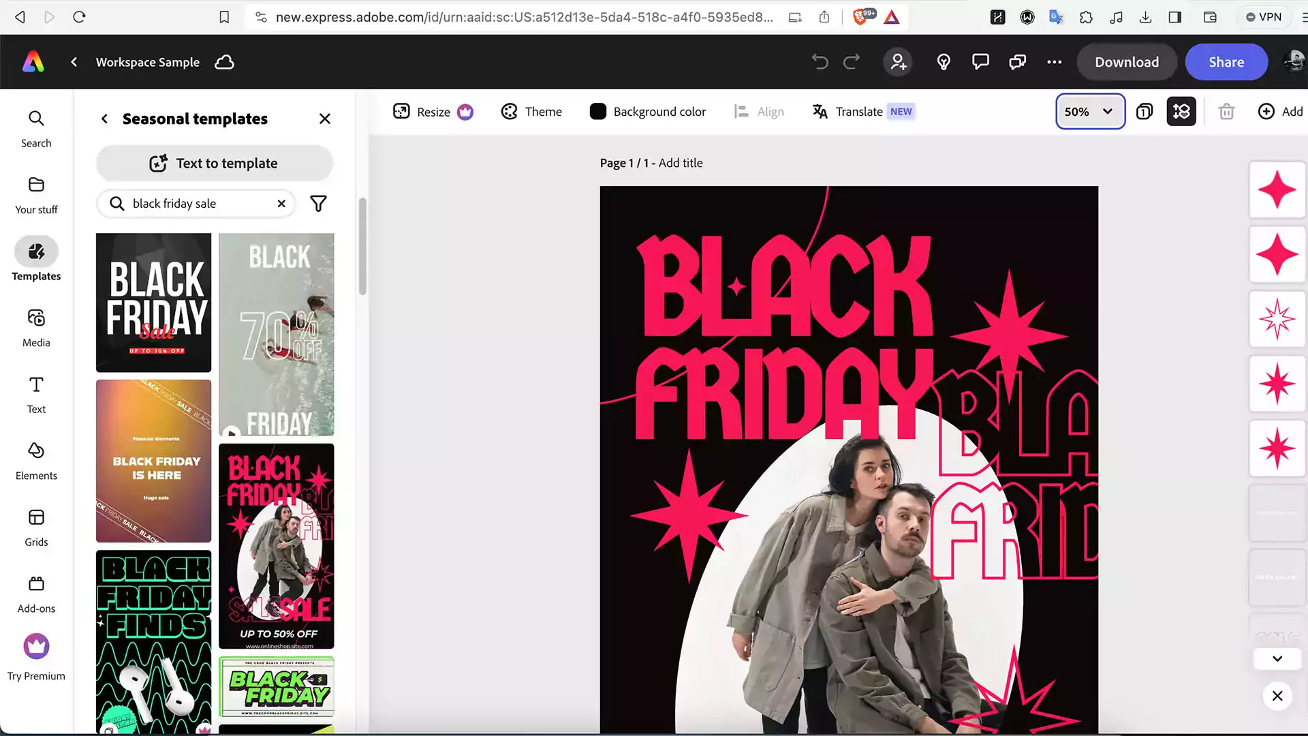Image resolution: width=1308 pixels, height=736 pixels.
Task: Click the Resize tool
Action: pyautogui.click(x=433, y=112)
